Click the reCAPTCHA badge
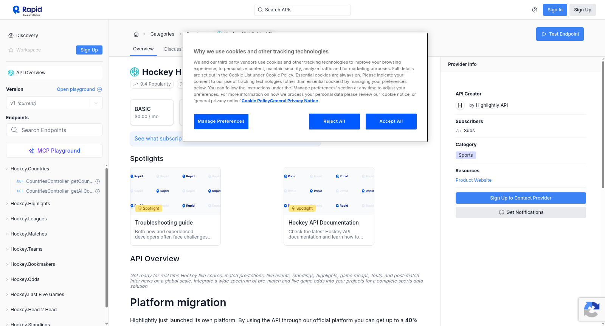This screenshot has width=605, height=326. click(591, 309)
